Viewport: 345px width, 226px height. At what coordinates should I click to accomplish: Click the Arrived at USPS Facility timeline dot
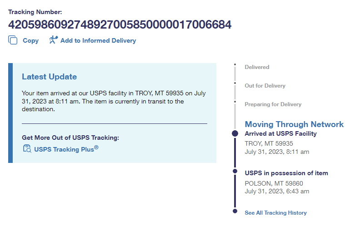235,133
